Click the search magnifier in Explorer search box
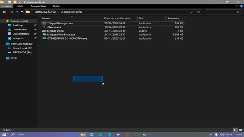The height and width of the screenshot is (137, 244). coord(238,12)
